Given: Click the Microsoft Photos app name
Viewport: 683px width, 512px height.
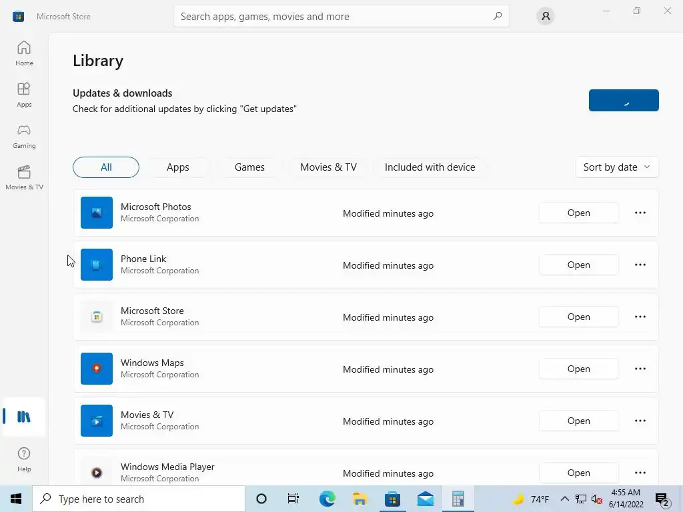Looking at the screenshot, I should 156,207.
